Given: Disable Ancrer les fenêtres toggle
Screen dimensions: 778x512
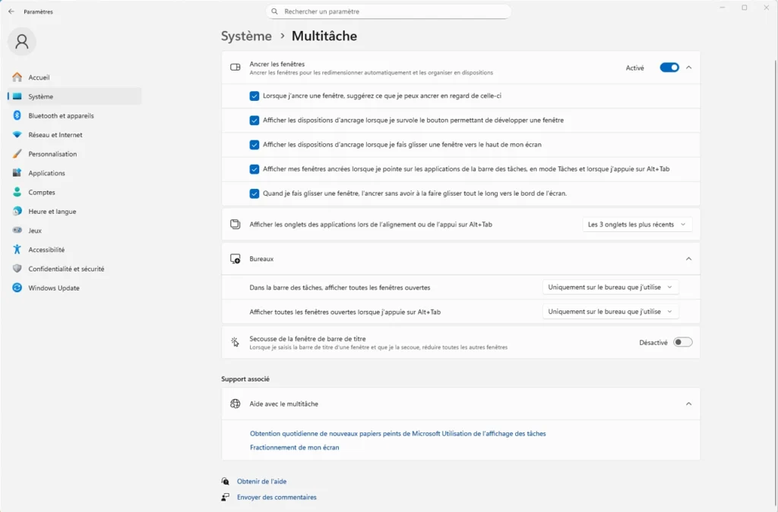Looking at the screenshot, I should click(x=669, y=67).
